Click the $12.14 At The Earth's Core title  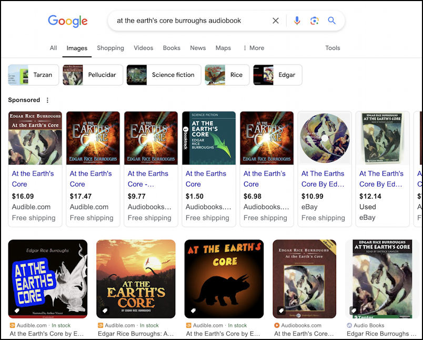click(x=381, y=179)
